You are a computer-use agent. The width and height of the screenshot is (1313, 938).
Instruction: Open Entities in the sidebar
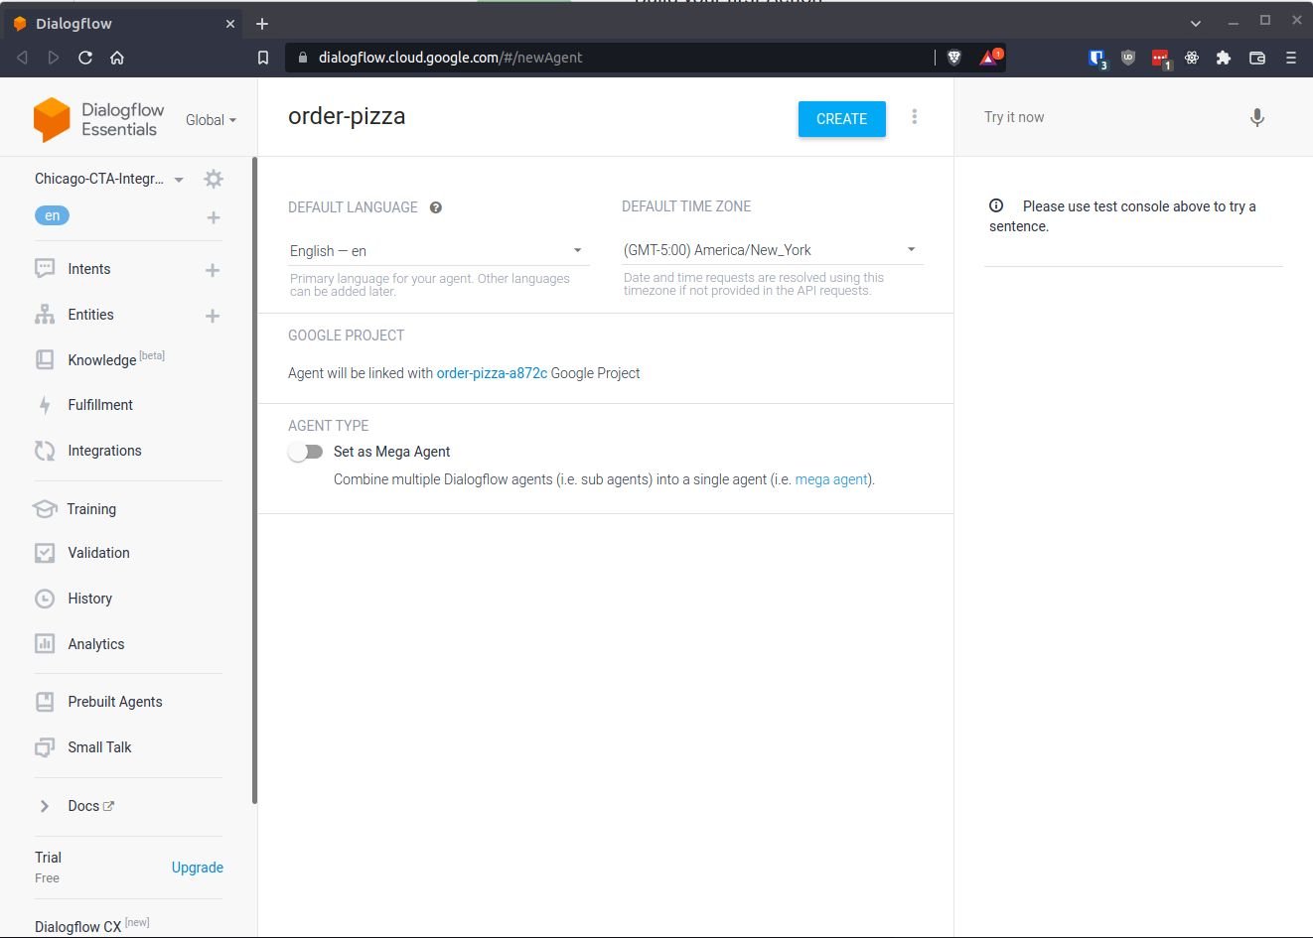(90, 315)
